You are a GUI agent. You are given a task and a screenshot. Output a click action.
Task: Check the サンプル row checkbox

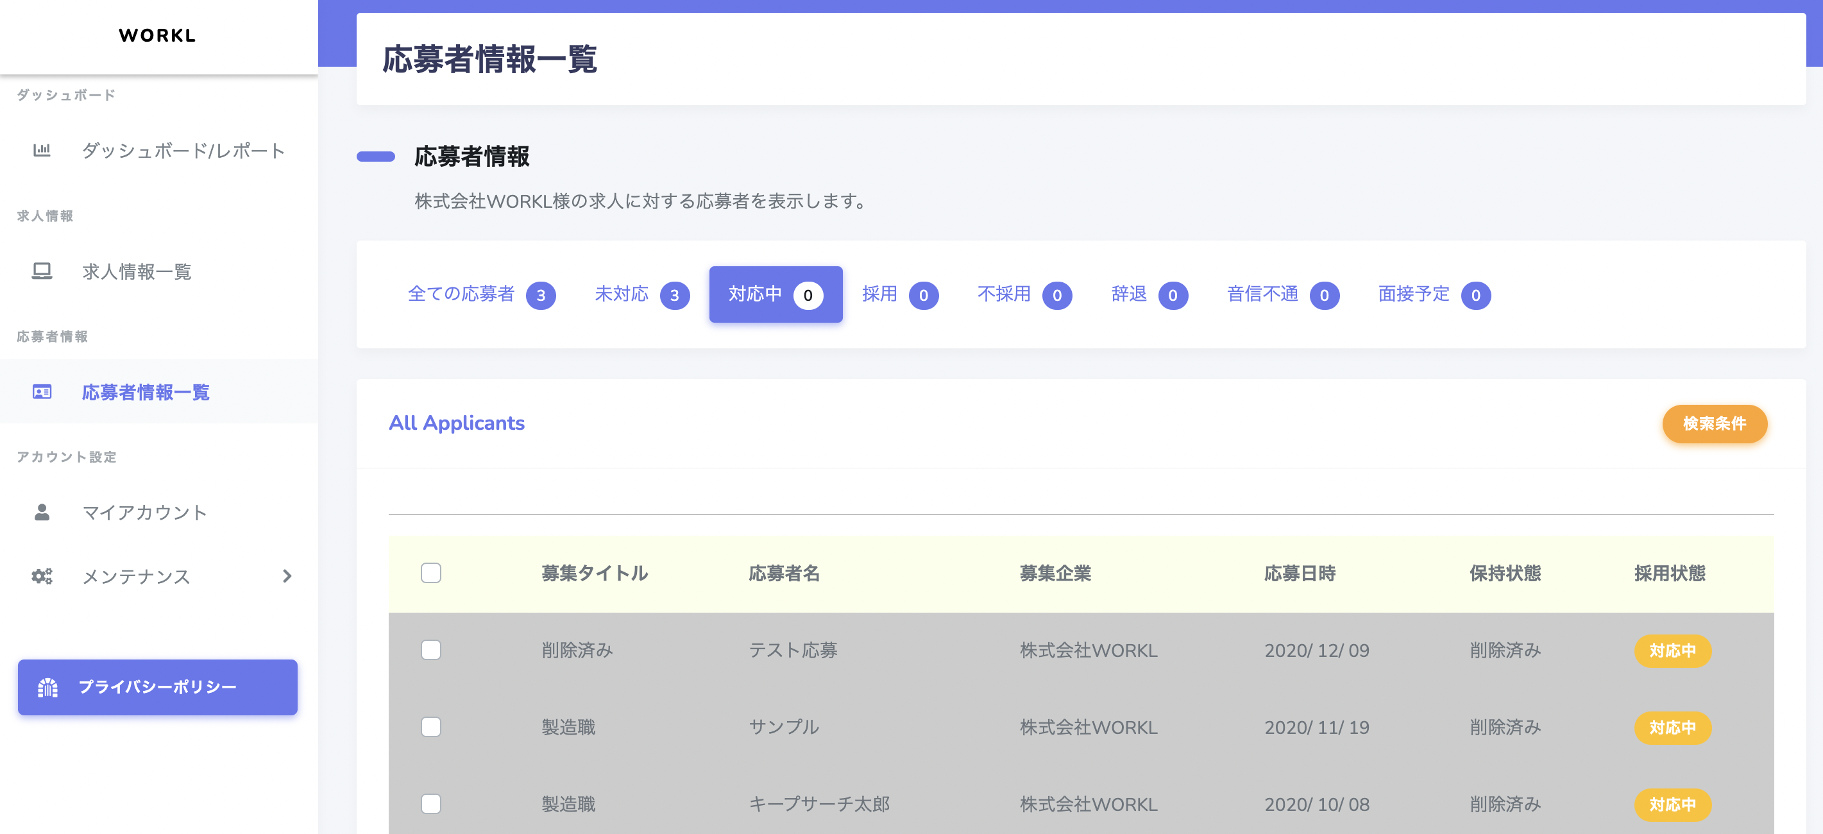click(x=431, y=727)
